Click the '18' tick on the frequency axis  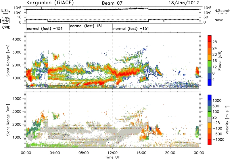click(19, 17)
